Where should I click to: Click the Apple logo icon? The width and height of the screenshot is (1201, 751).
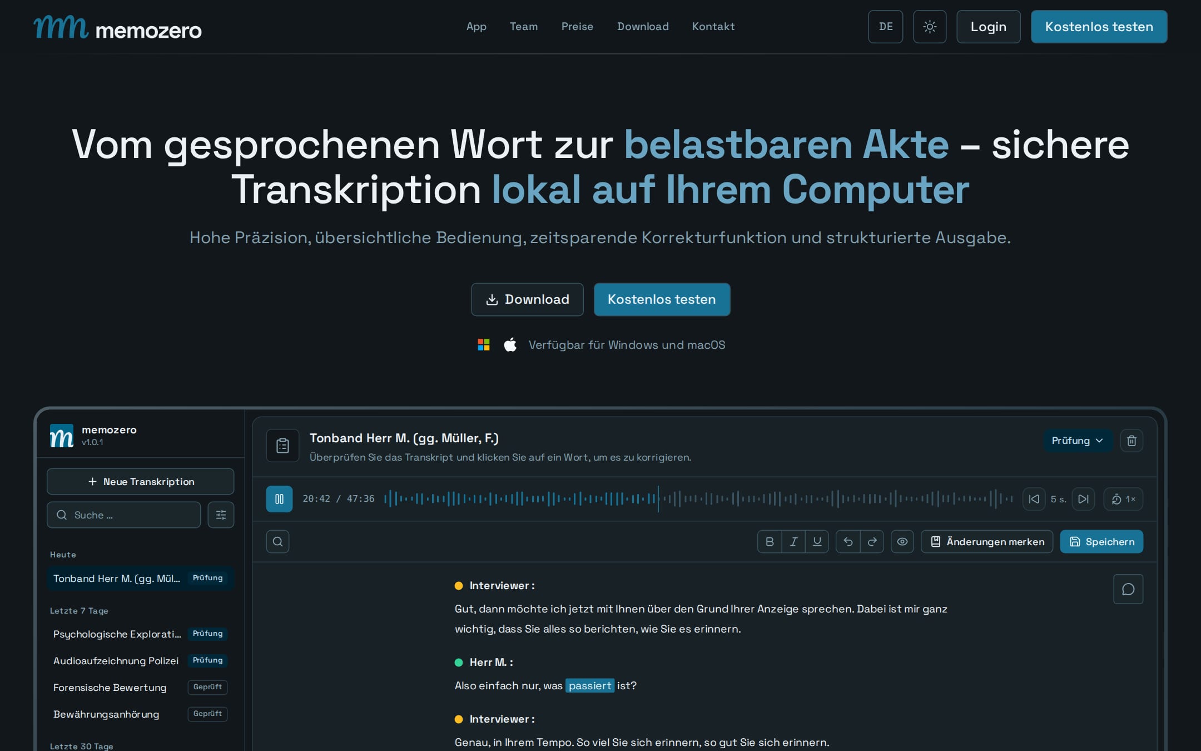pyautogui.click(x=510, y=345)
